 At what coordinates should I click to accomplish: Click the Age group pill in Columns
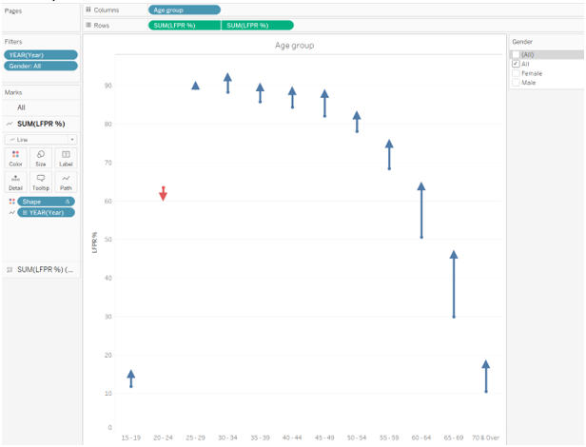(184, 10)
